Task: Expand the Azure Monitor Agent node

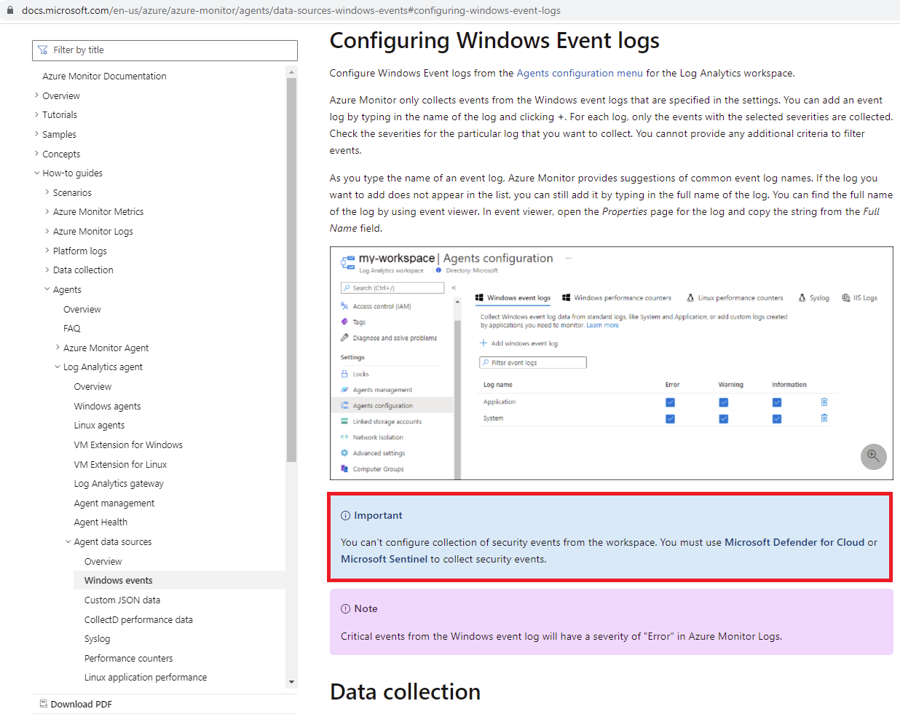Action: (x=58, y=348)
